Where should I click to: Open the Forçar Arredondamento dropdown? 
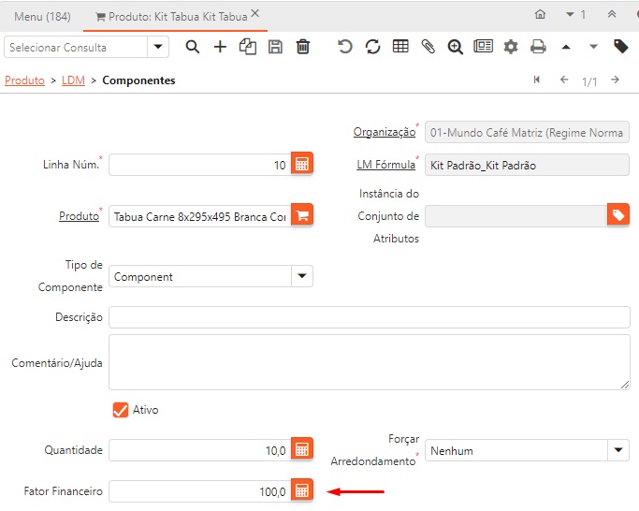(617, 450)
